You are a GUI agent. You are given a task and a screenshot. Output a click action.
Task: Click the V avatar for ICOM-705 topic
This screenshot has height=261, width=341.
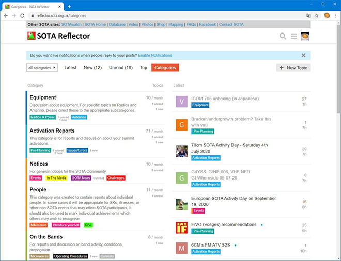coord(181,102)
